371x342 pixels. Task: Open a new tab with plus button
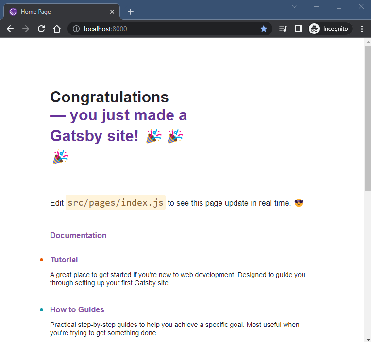131,12
